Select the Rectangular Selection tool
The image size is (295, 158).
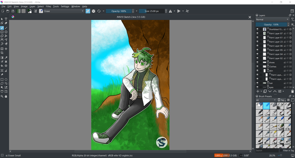[x=2, y=79]
